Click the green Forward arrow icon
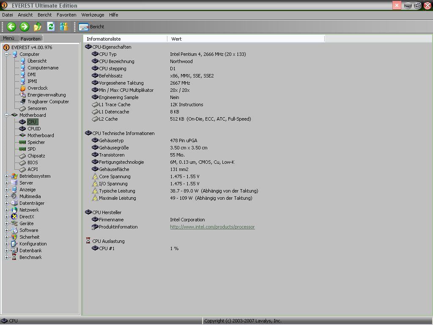The width and height of the screenshot is (433, 325). 25,27
